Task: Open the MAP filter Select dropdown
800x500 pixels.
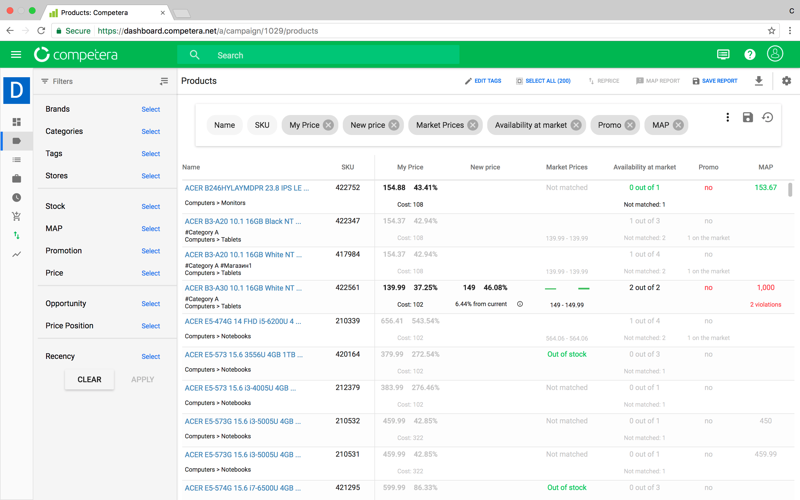Action: click(151, 229)
